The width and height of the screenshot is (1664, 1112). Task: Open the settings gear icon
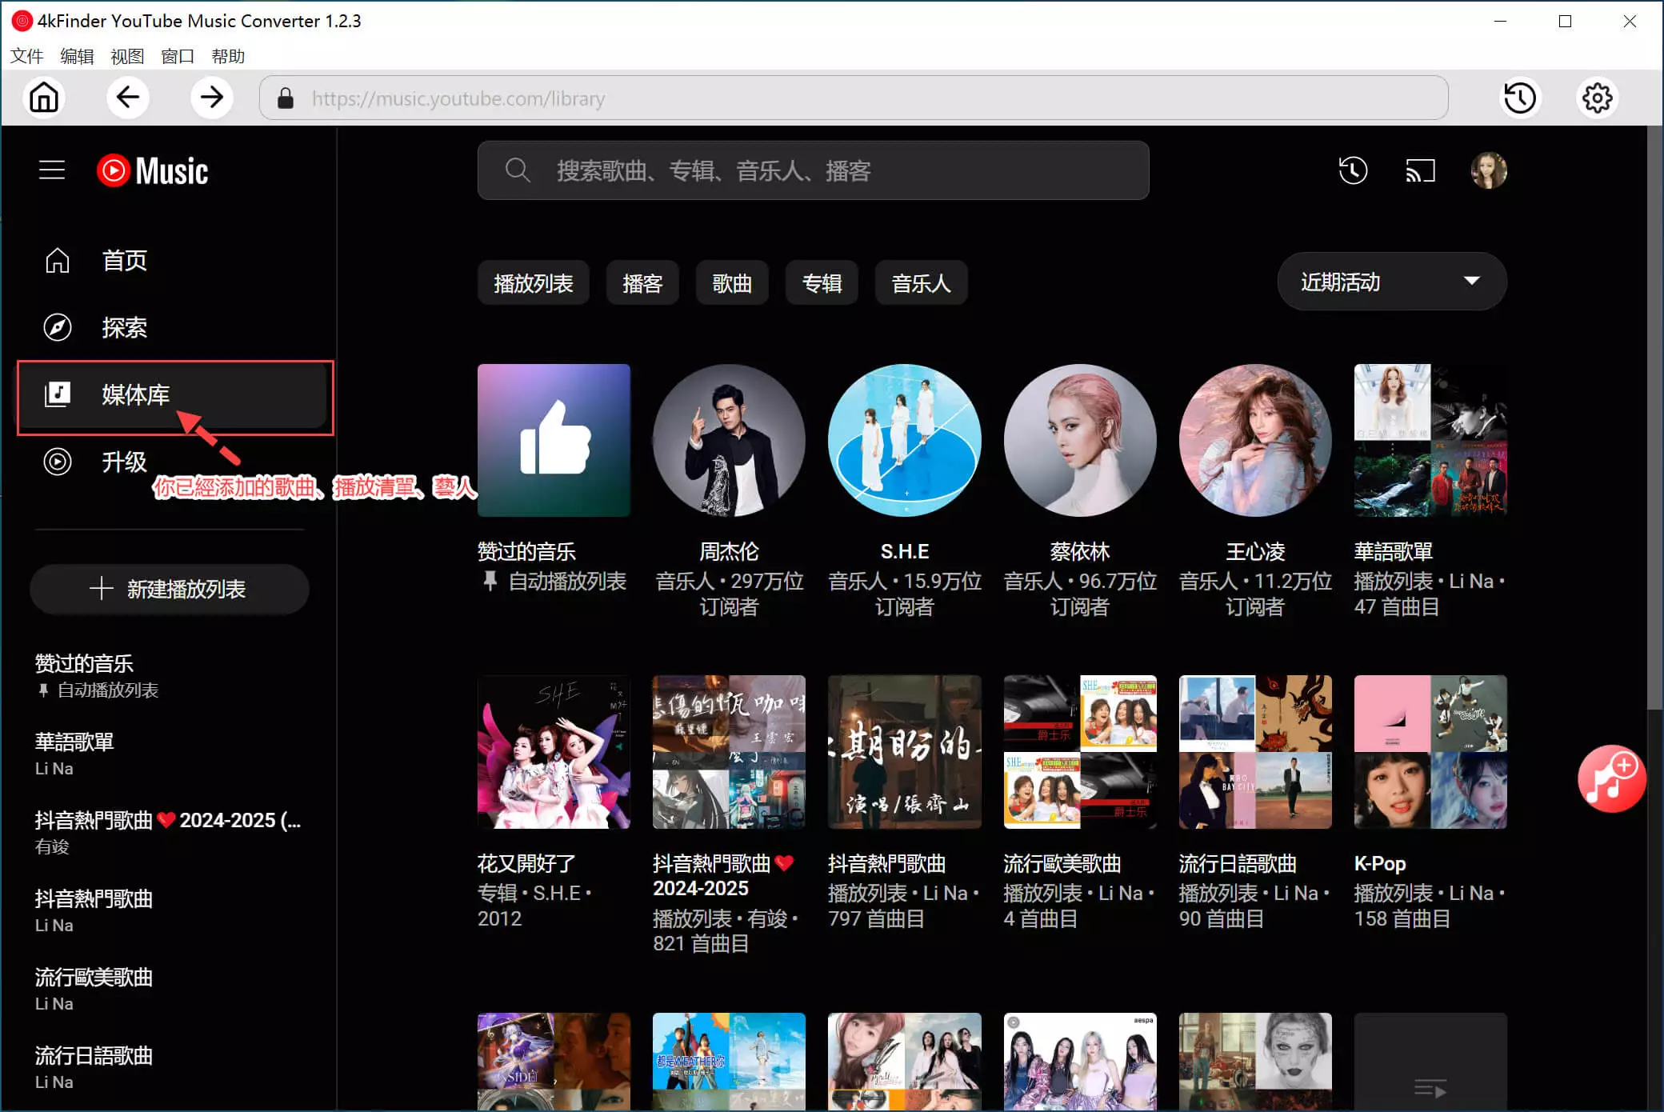1597,98
